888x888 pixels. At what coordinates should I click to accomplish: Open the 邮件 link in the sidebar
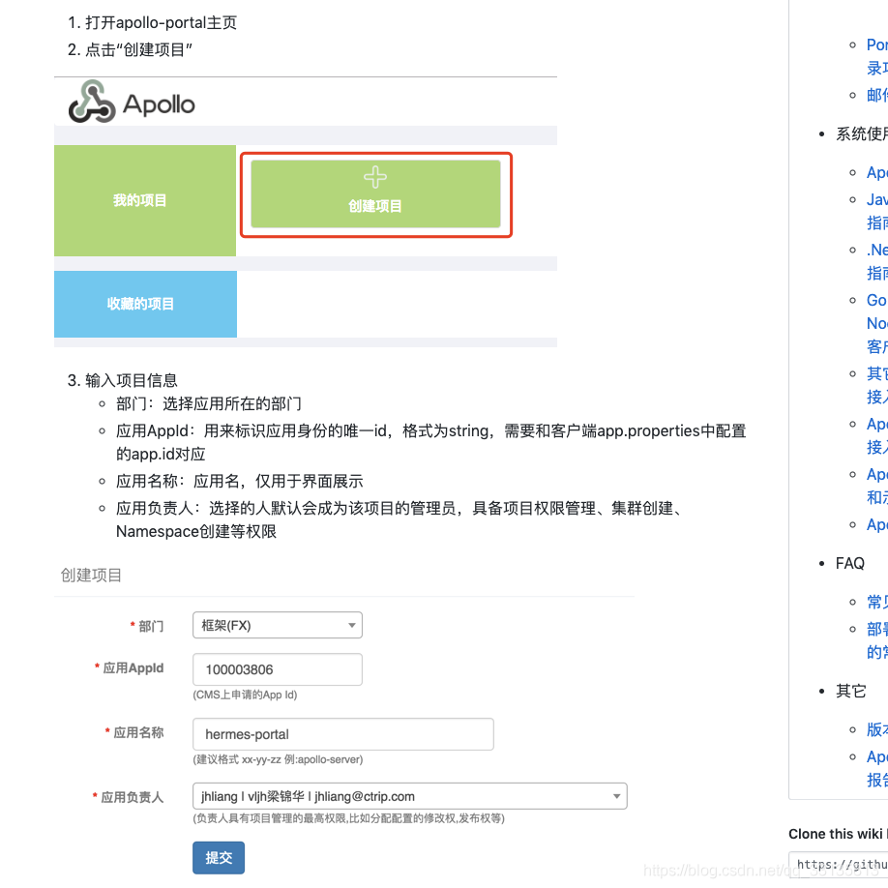coord(876,94)
